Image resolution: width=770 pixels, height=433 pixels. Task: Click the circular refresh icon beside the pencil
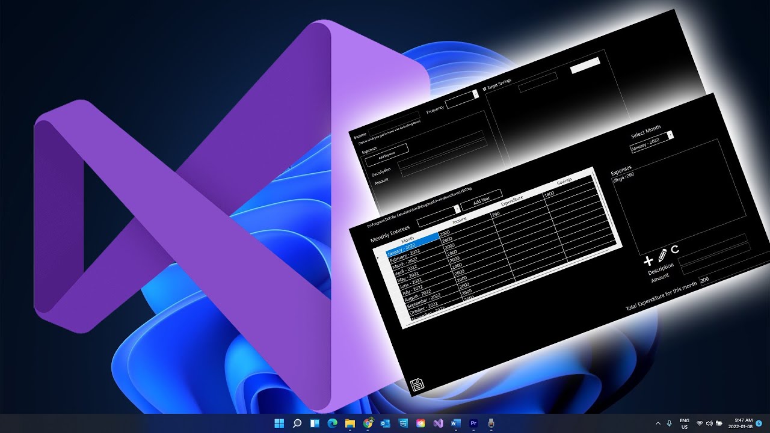675,250
